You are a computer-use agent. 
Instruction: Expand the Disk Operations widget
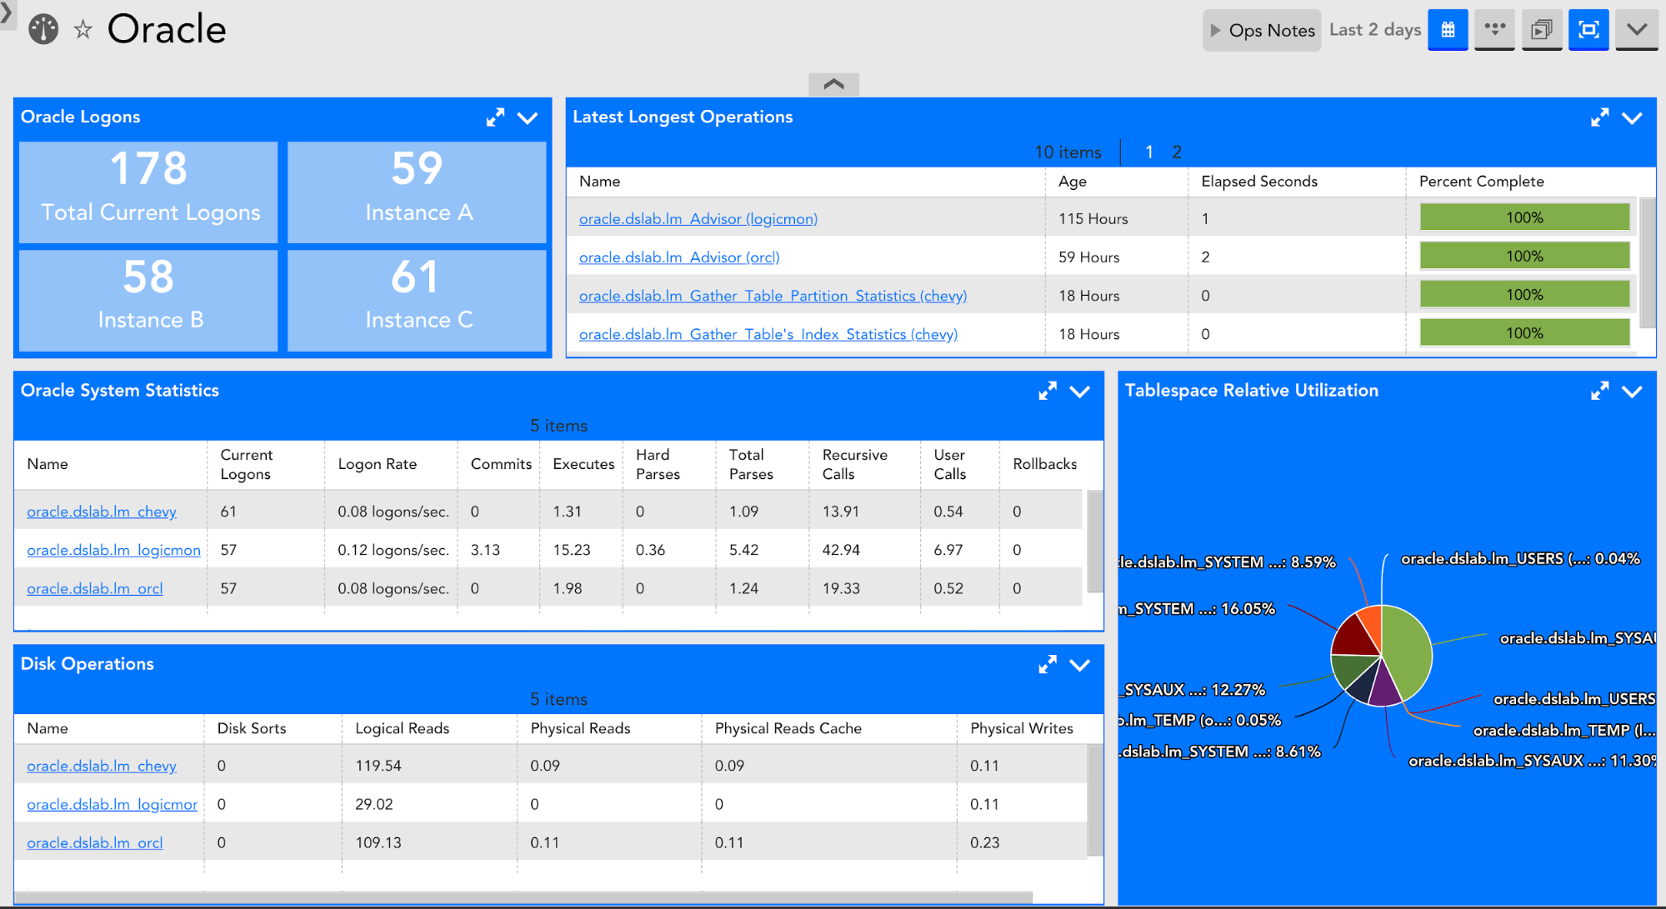pyautogui.click(x=1048, y=664)
